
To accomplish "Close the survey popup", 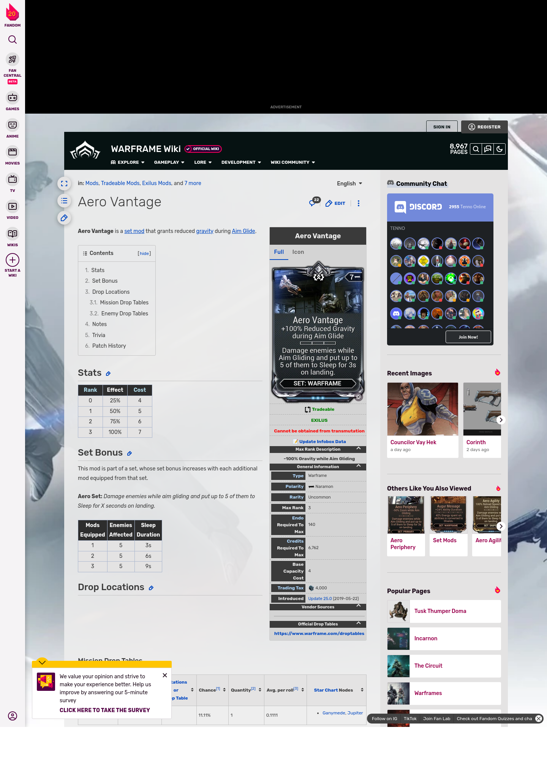I will (x=165, y=675).
